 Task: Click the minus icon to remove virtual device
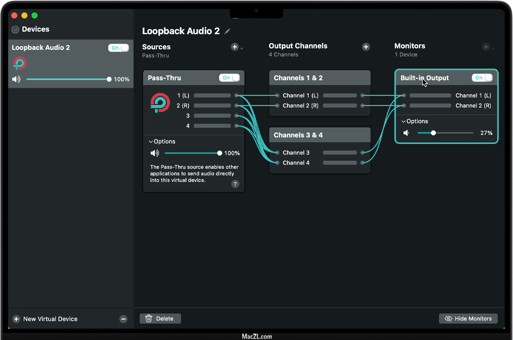[x=123, y=319]
